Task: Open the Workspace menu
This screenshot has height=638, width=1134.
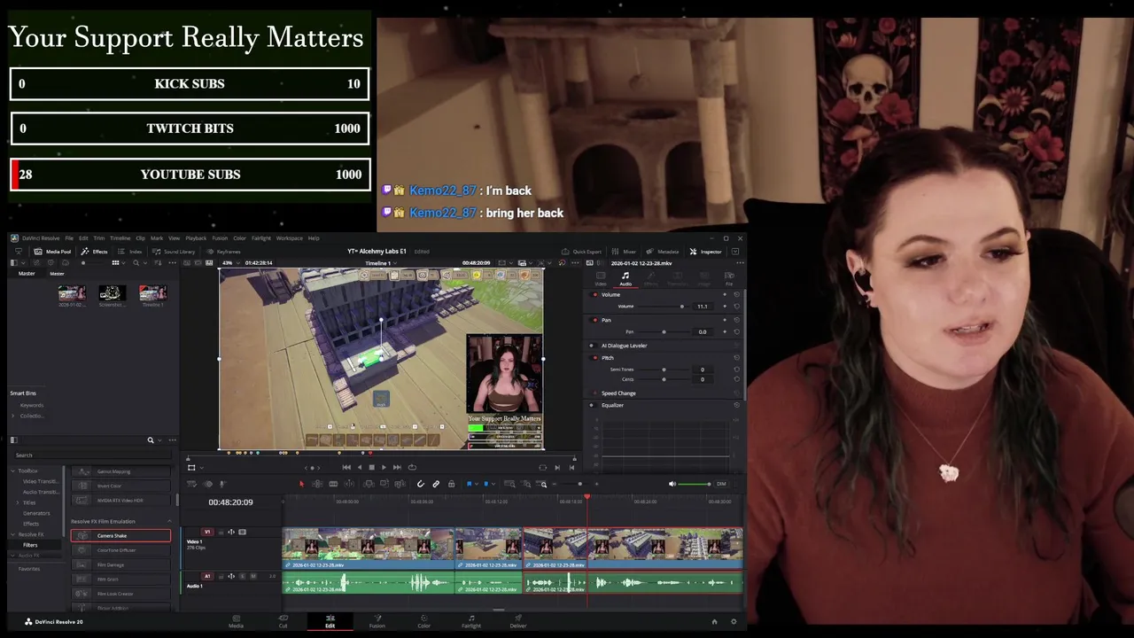Action: click(x=290, y=238)
